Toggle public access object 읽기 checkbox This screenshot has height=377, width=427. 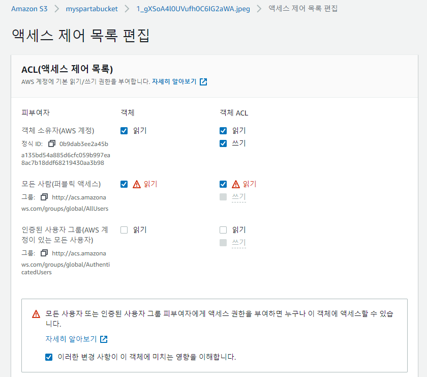coord(124,184)
